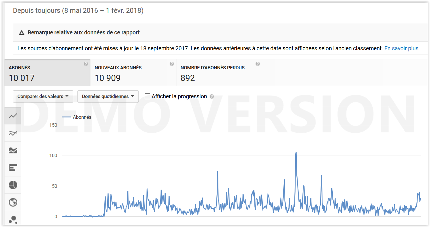The height and width of the screenshot is (227, 430).
Task: Click the warning triangle icon beside Remarque
Action: [x=22, y=33]
